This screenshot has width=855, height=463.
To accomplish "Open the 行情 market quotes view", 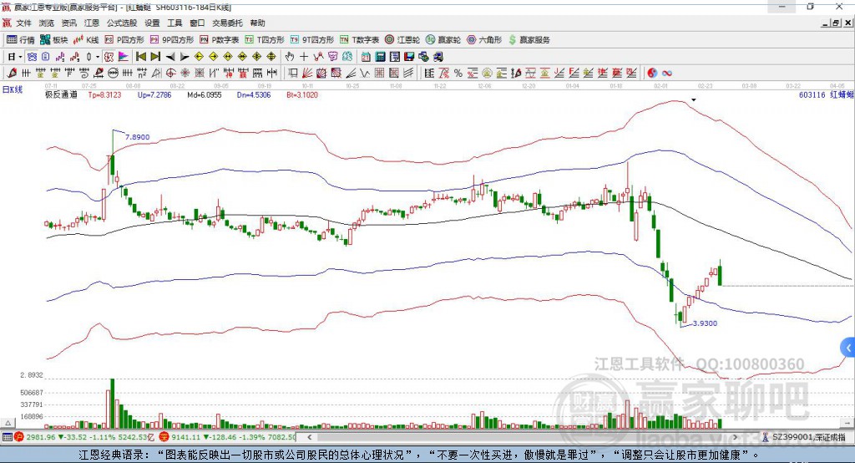I will pyautogui.click(x=20, y=40).
